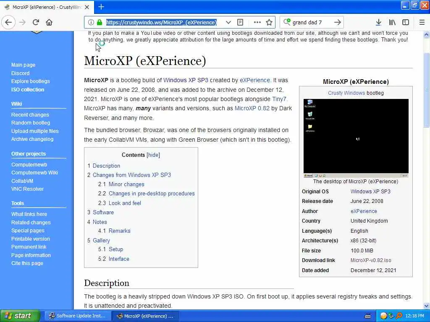430x322 pixels.
Task: Open the ISO collection link
Action: 27,90
